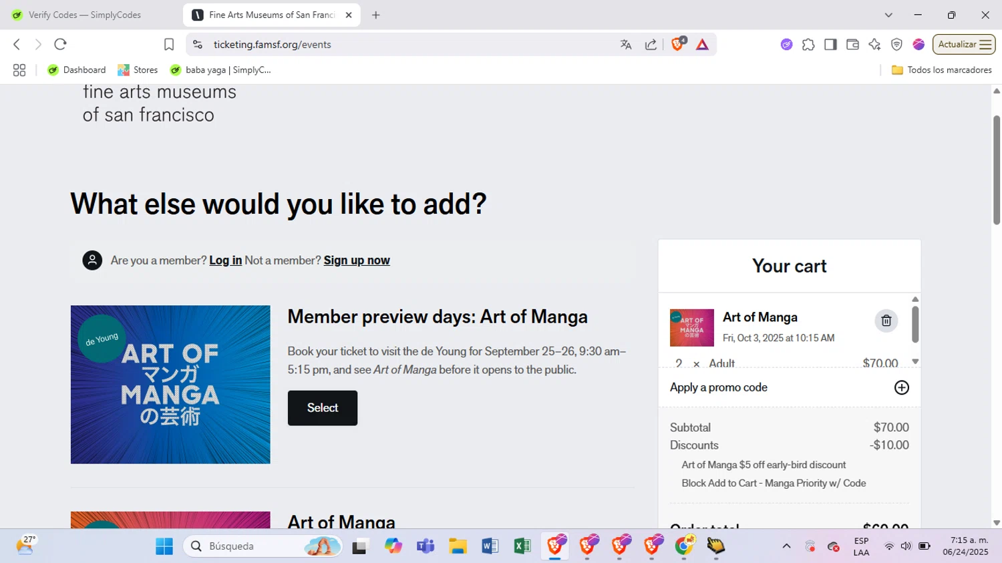Screen dimensions: 1002x563
Task: Open a new browser tab
Action: coord(376,15)
